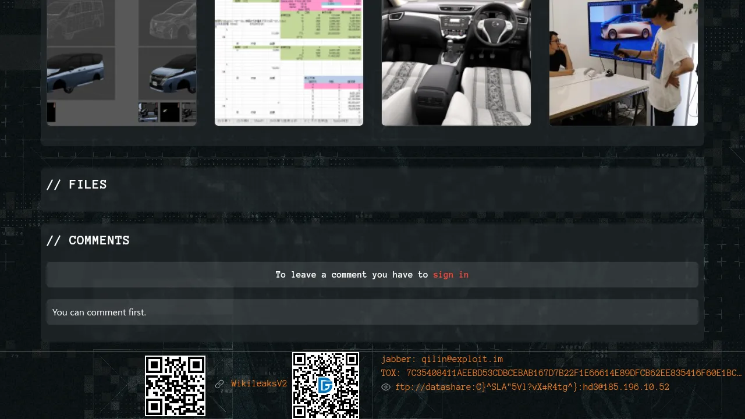Click the black-and-white QR code on the left

coord(175,385)
